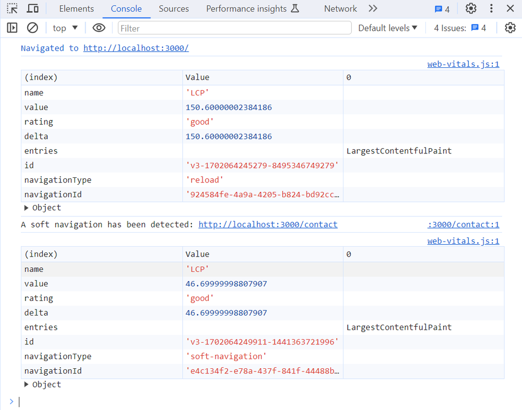Select the id 'v3-1702064249911-1441363721996' cell

click(x=262, y=342)
